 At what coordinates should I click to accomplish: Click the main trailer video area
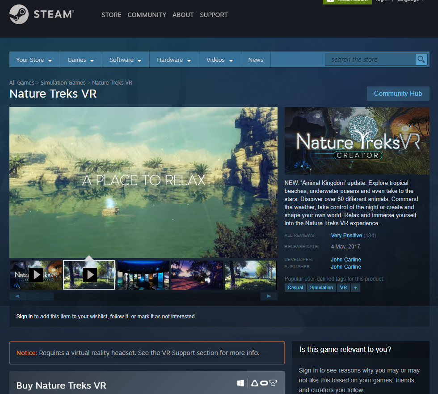(x=143, y=182)
